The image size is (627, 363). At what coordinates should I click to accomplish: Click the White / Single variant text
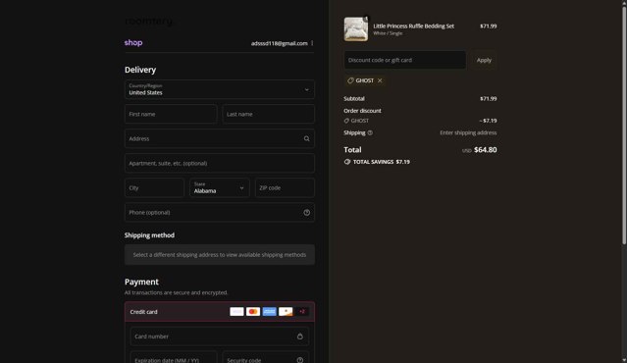388,33
